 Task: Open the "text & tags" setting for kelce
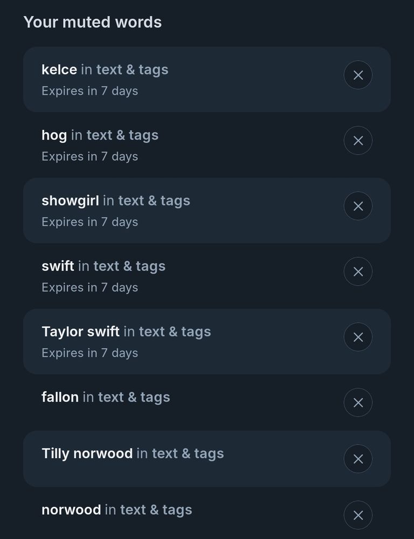tap(132, 70)
